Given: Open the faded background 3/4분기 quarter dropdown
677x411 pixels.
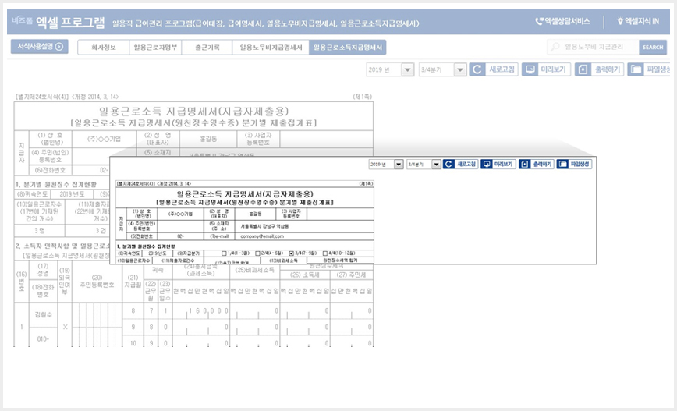Looking at the screenshot, I should pyautogui.click(x=460, y=69).
